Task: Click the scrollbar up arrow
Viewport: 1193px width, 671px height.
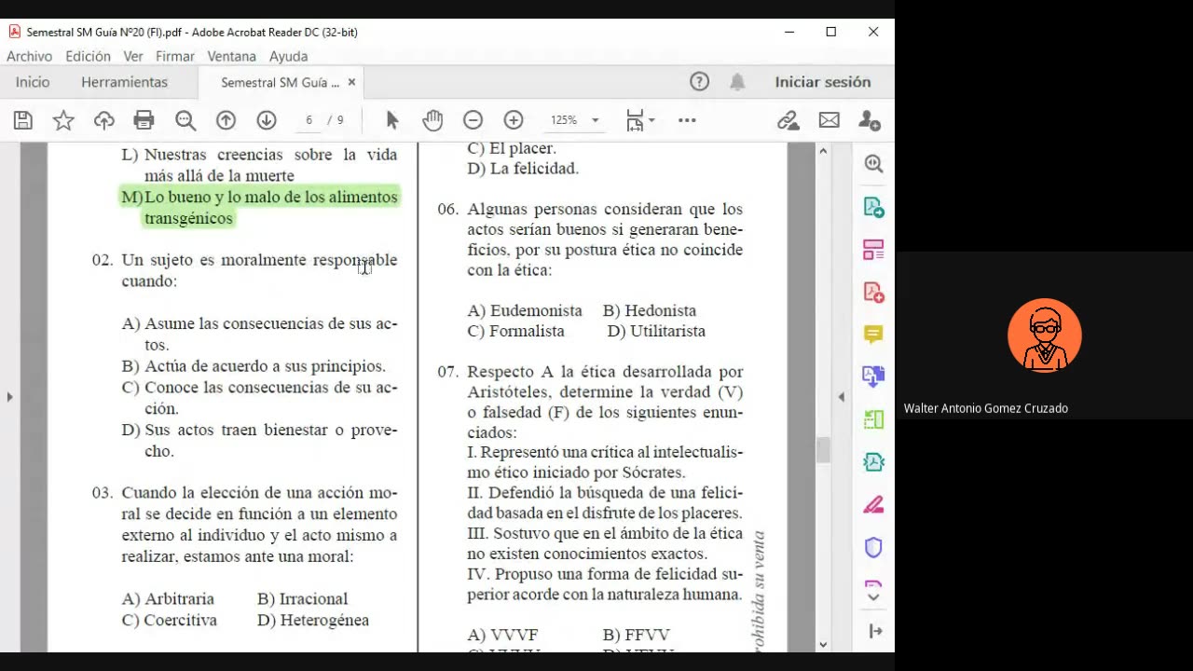Action: [823, 150]
